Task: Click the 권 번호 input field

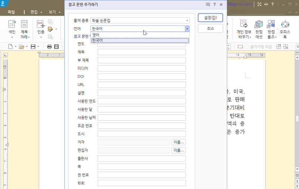Action: pyautogui.click(x=142, y=175)
